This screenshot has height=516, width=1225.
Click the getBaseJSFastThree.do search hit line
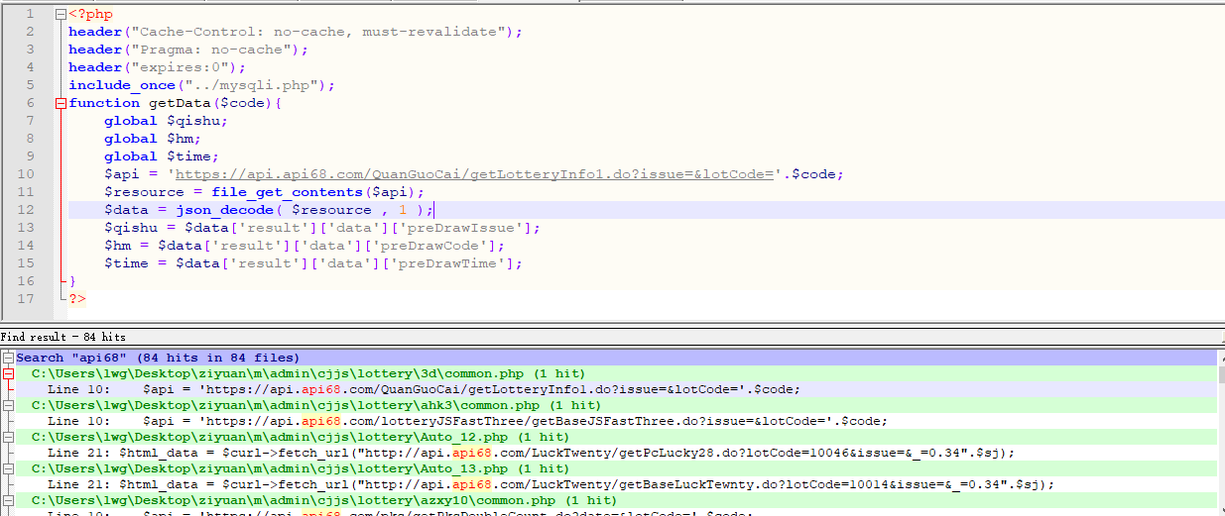click(466, 421)
